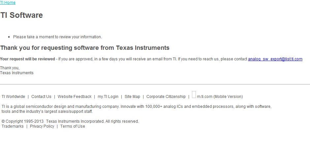Open the TI Home link

[8, 3]
